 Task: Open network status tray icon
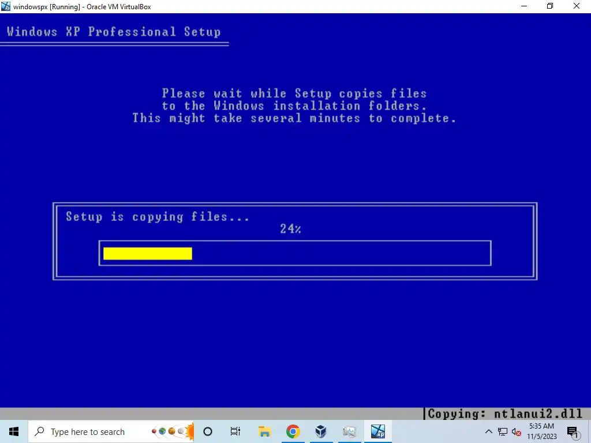pyautogui.click(x=503, y=431)
